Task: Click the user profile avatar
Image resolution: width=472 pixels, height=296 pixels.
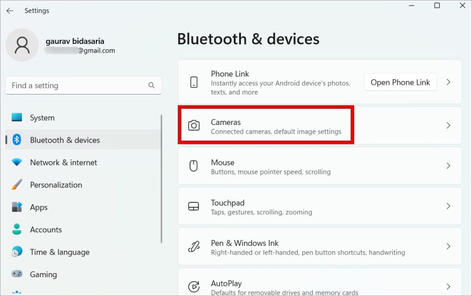Action: (x=22, y=45)
